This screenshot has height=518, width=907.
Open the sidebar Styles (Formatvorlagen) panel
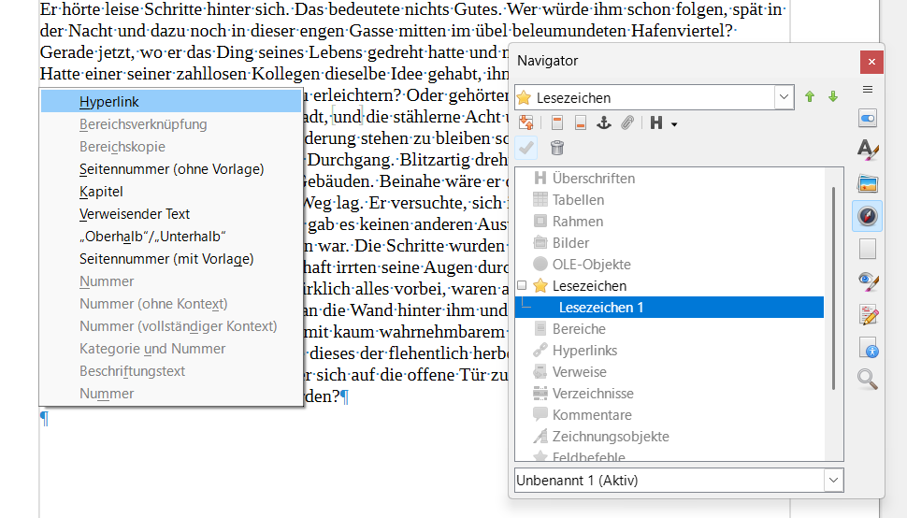(868, 150)
